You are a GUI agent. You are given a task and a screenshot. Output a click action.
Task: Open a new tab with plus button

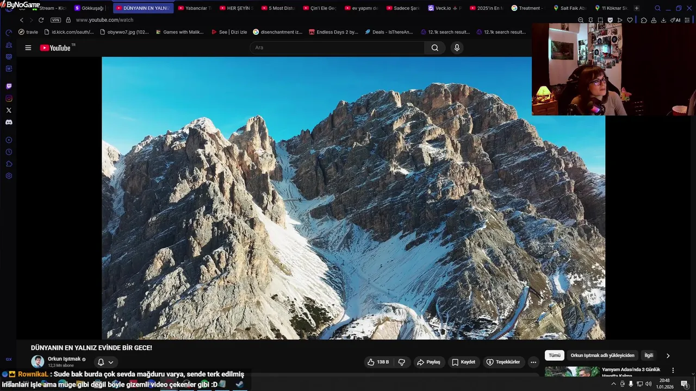click(637, 8)
